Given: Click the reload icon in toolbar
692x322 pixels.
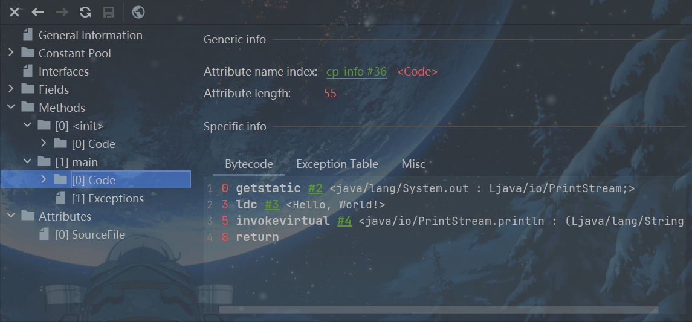Looking at the screenshot, I should [x=85, y=12].
